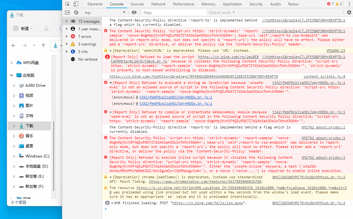This screenshot has height=219, width=353.
Task: Expand the 3 warnings group
Action: 67,44
